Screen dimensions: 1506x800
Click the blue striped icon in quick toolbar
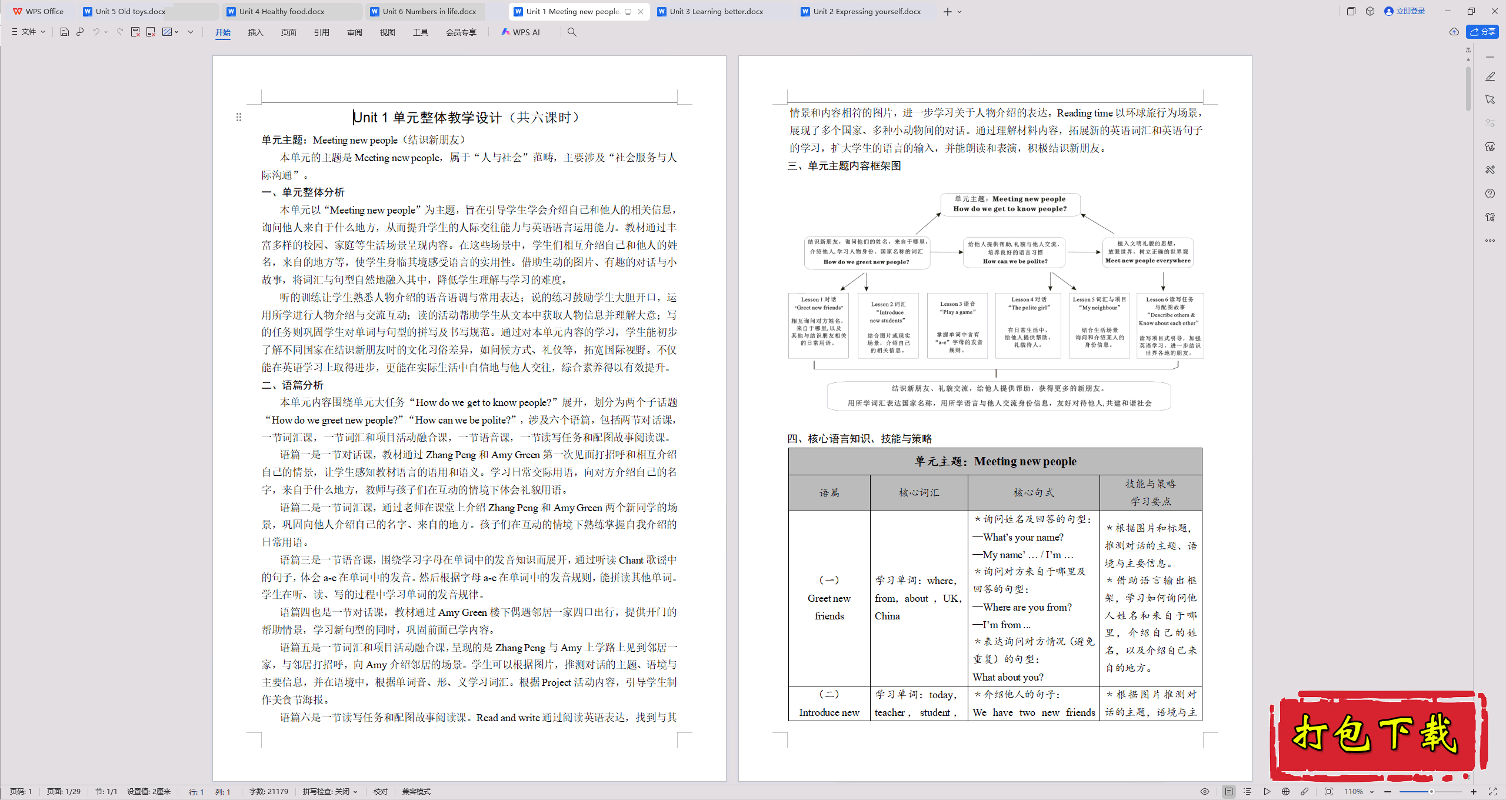click(167, 32)
